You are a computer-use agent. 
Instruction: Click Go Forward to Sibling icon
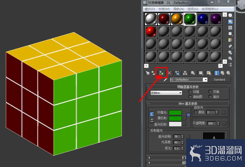[x=228, y=73]
